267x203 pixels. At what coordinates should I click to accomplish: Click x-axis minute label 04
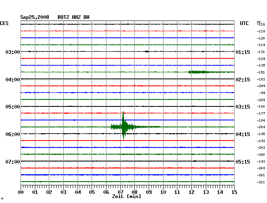tap(78, 192)
